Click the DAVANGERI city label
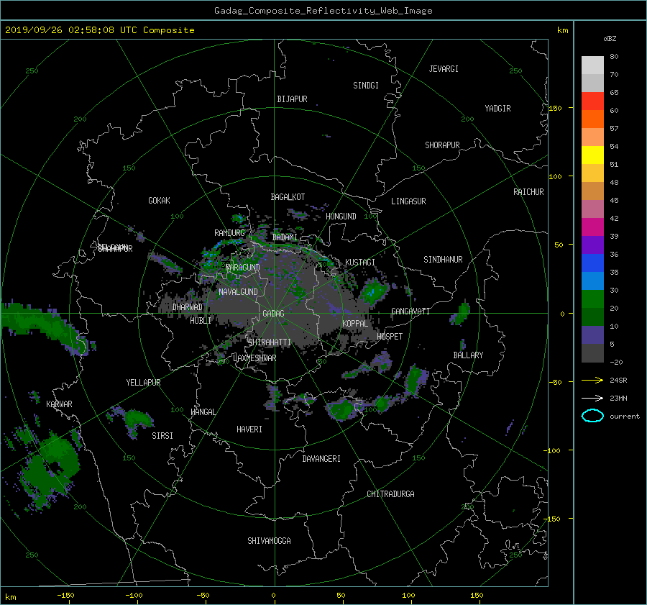The width and height of the screenshot is (647, 605). click(x=321, y=459)
